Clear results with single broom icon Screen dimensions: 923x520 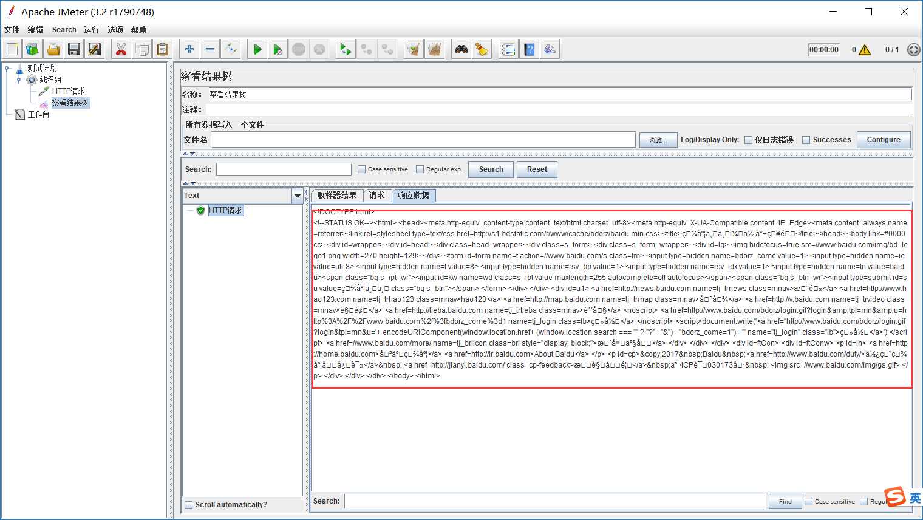click(414, 49)
